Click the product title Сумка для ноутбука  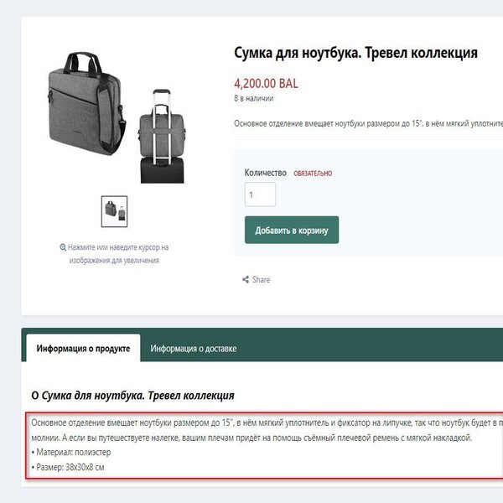[x=355, y=53]
